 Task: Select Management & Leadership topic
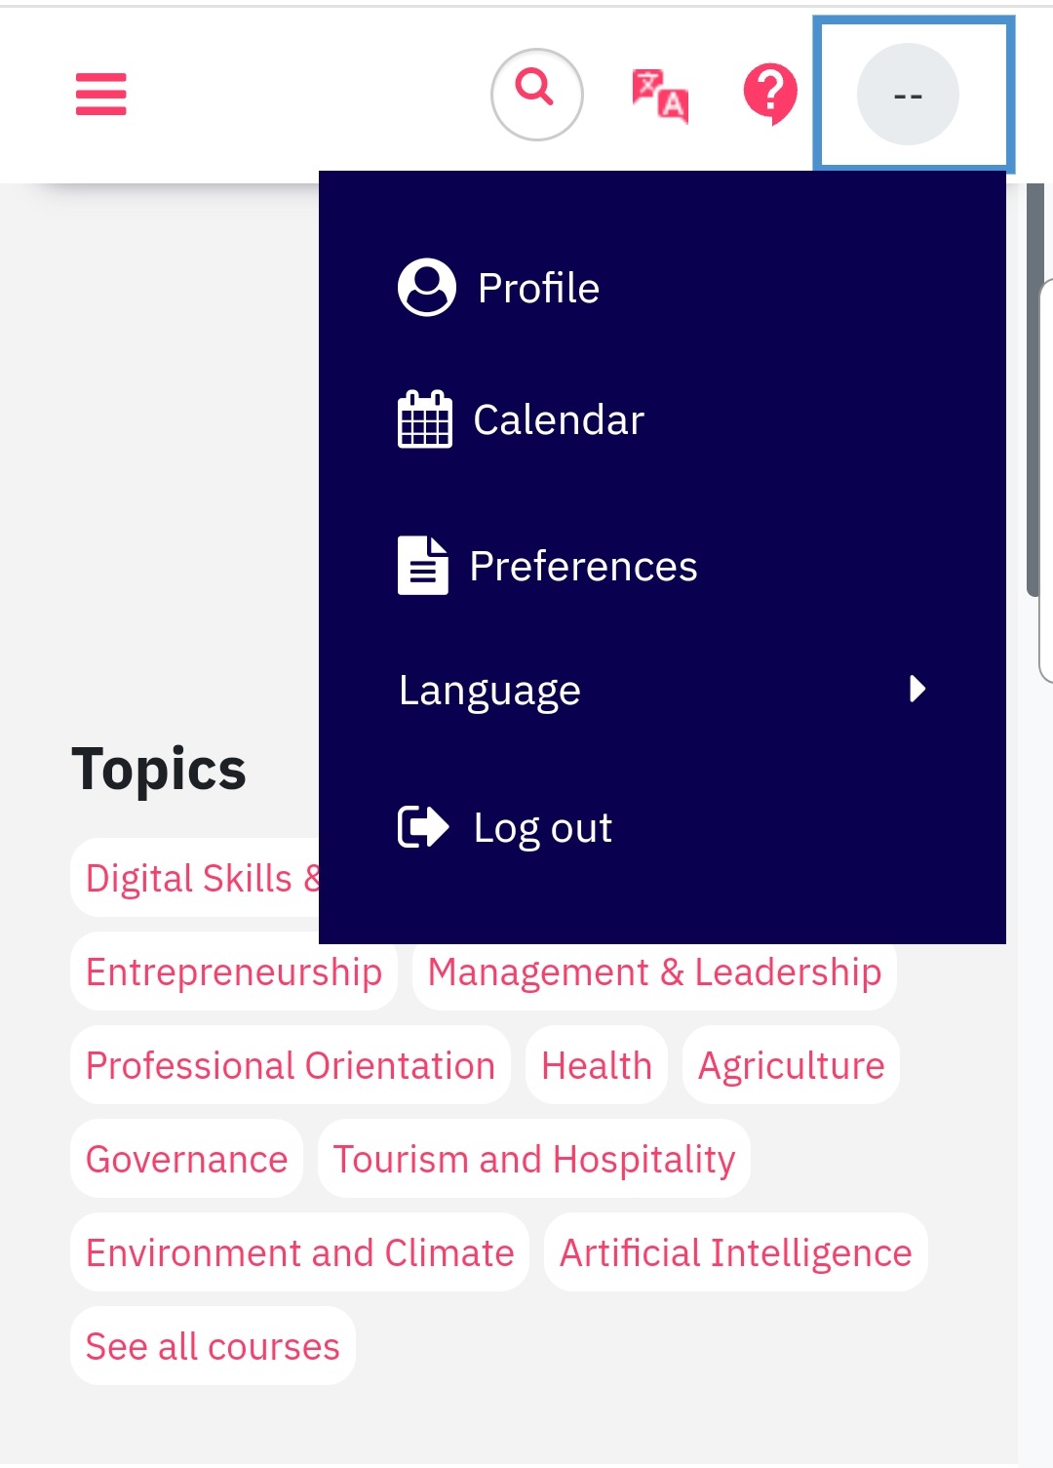click(x=654, y=972)
